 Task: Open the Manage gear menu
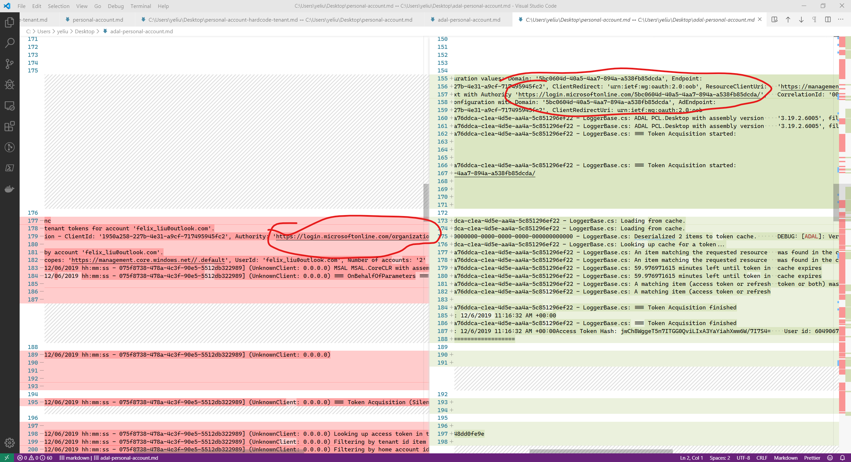pos(10,442)
